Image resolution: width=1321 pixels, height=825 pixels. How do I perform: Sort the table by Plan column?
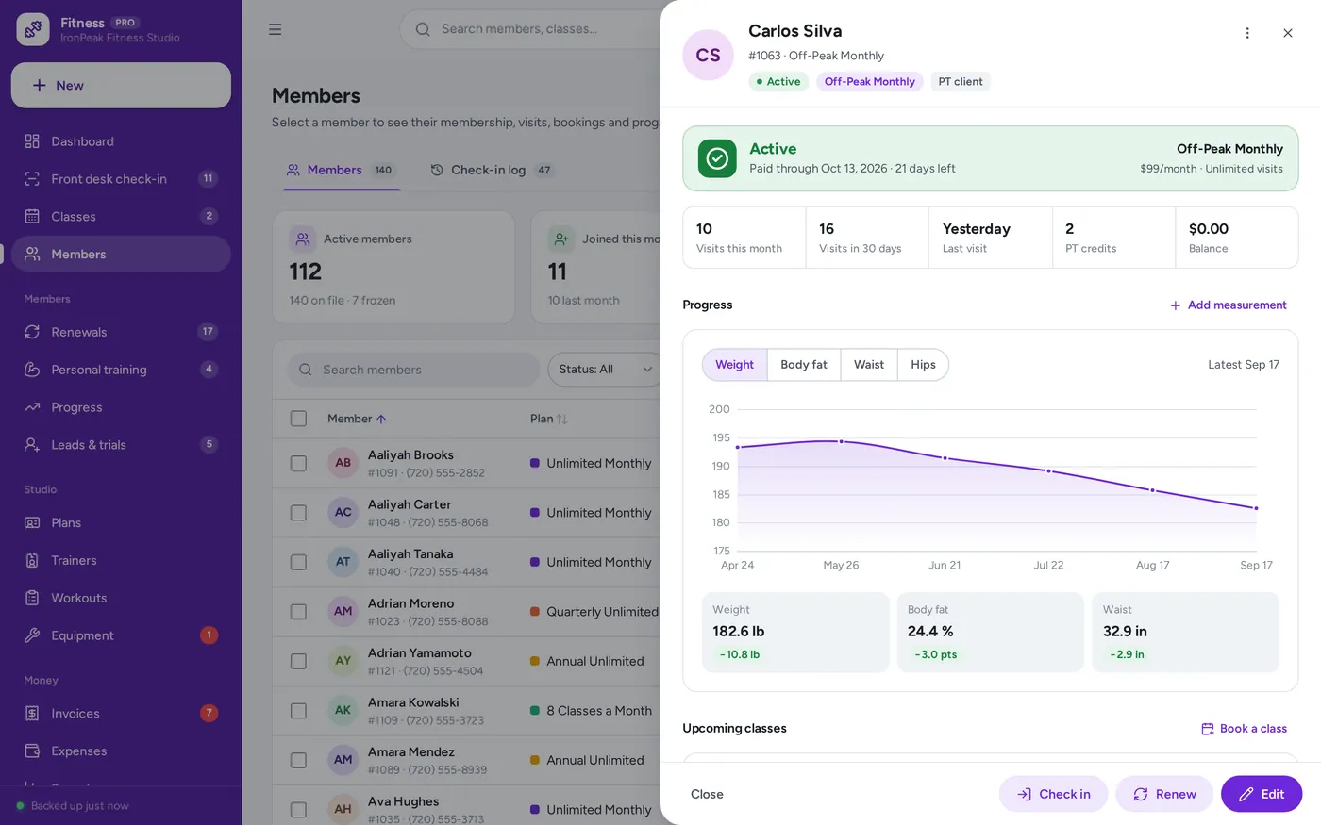pyautogui.click(x=549, y=419)
